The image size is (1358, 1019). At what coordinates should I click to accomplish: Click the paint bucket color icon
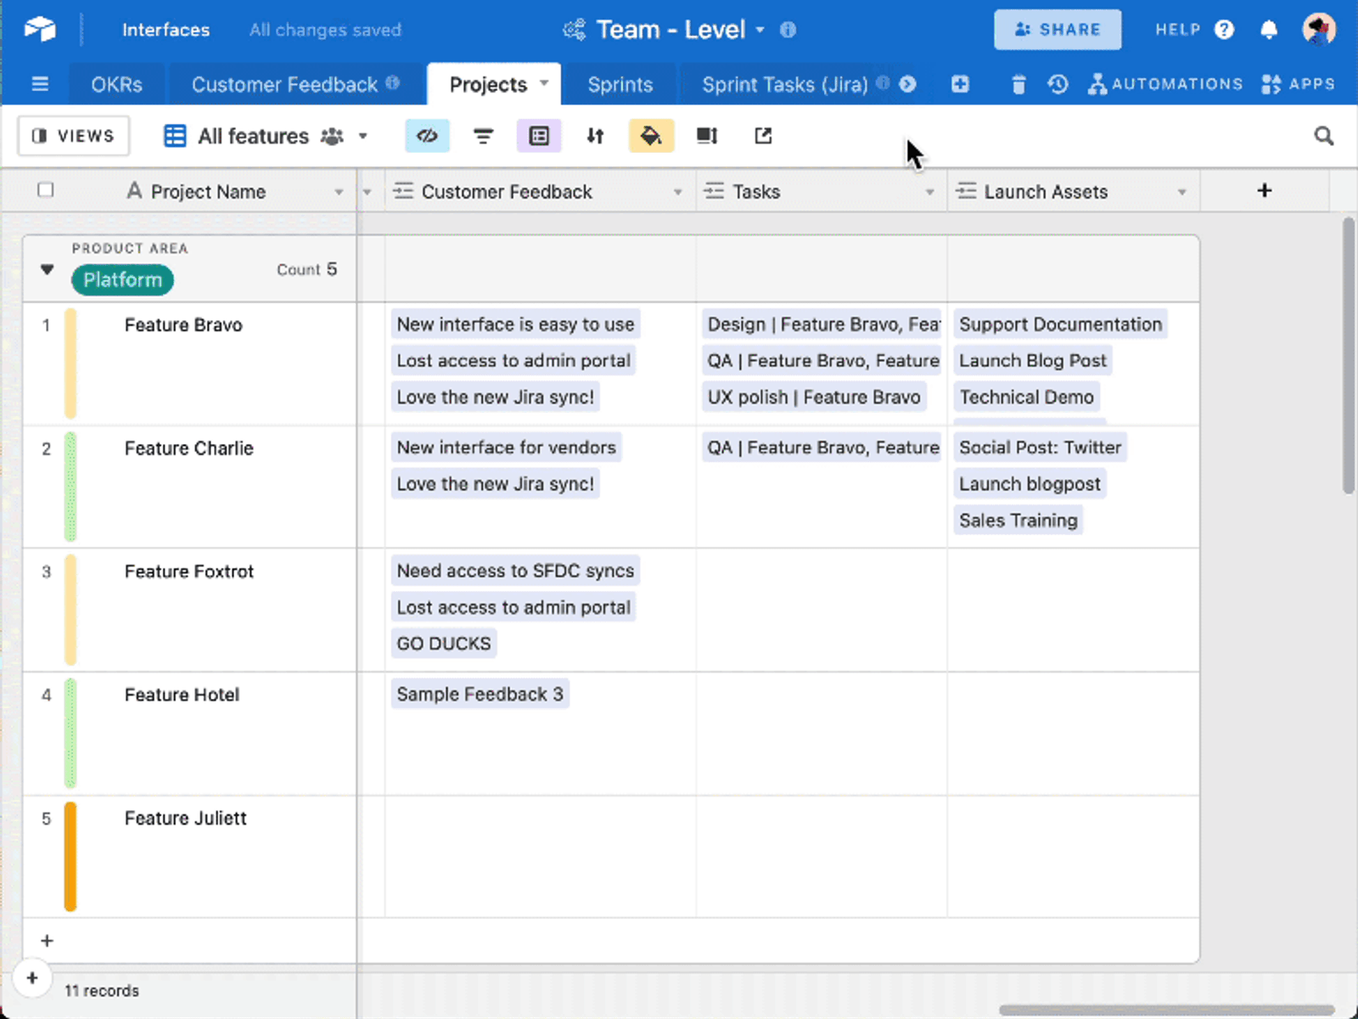651,136
